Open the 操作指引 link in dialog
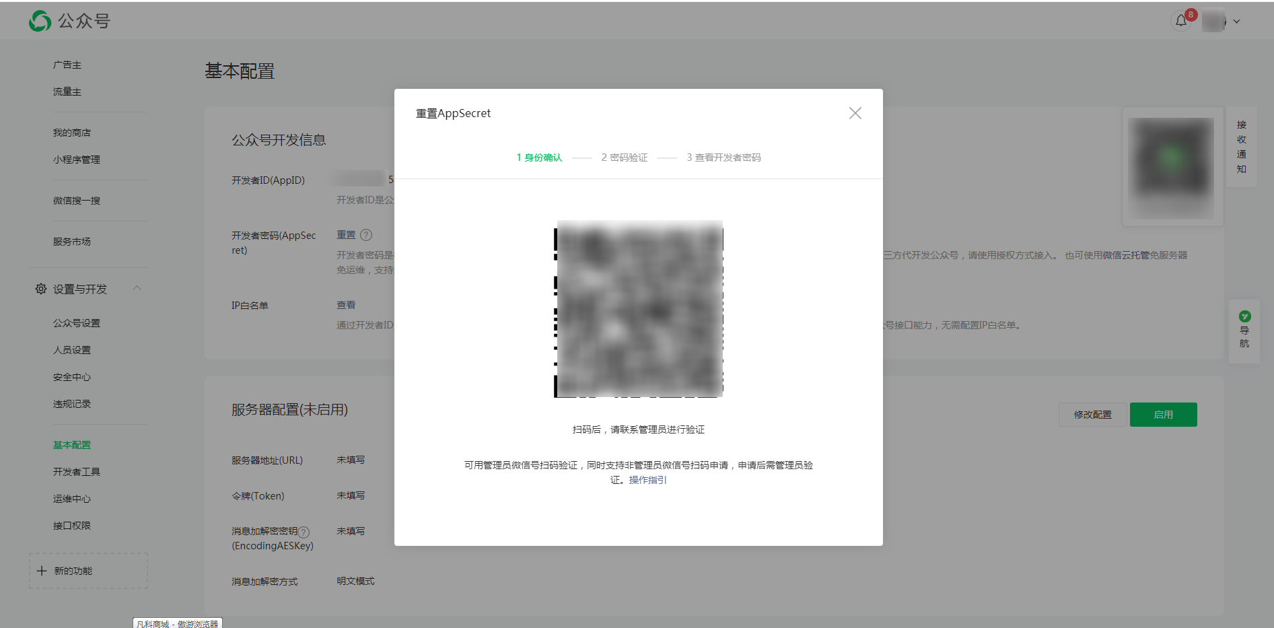 (x=647, y=480)
